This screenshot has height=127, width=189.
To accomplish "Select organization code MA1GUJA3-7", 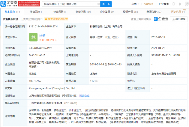I will click(37, 55).
